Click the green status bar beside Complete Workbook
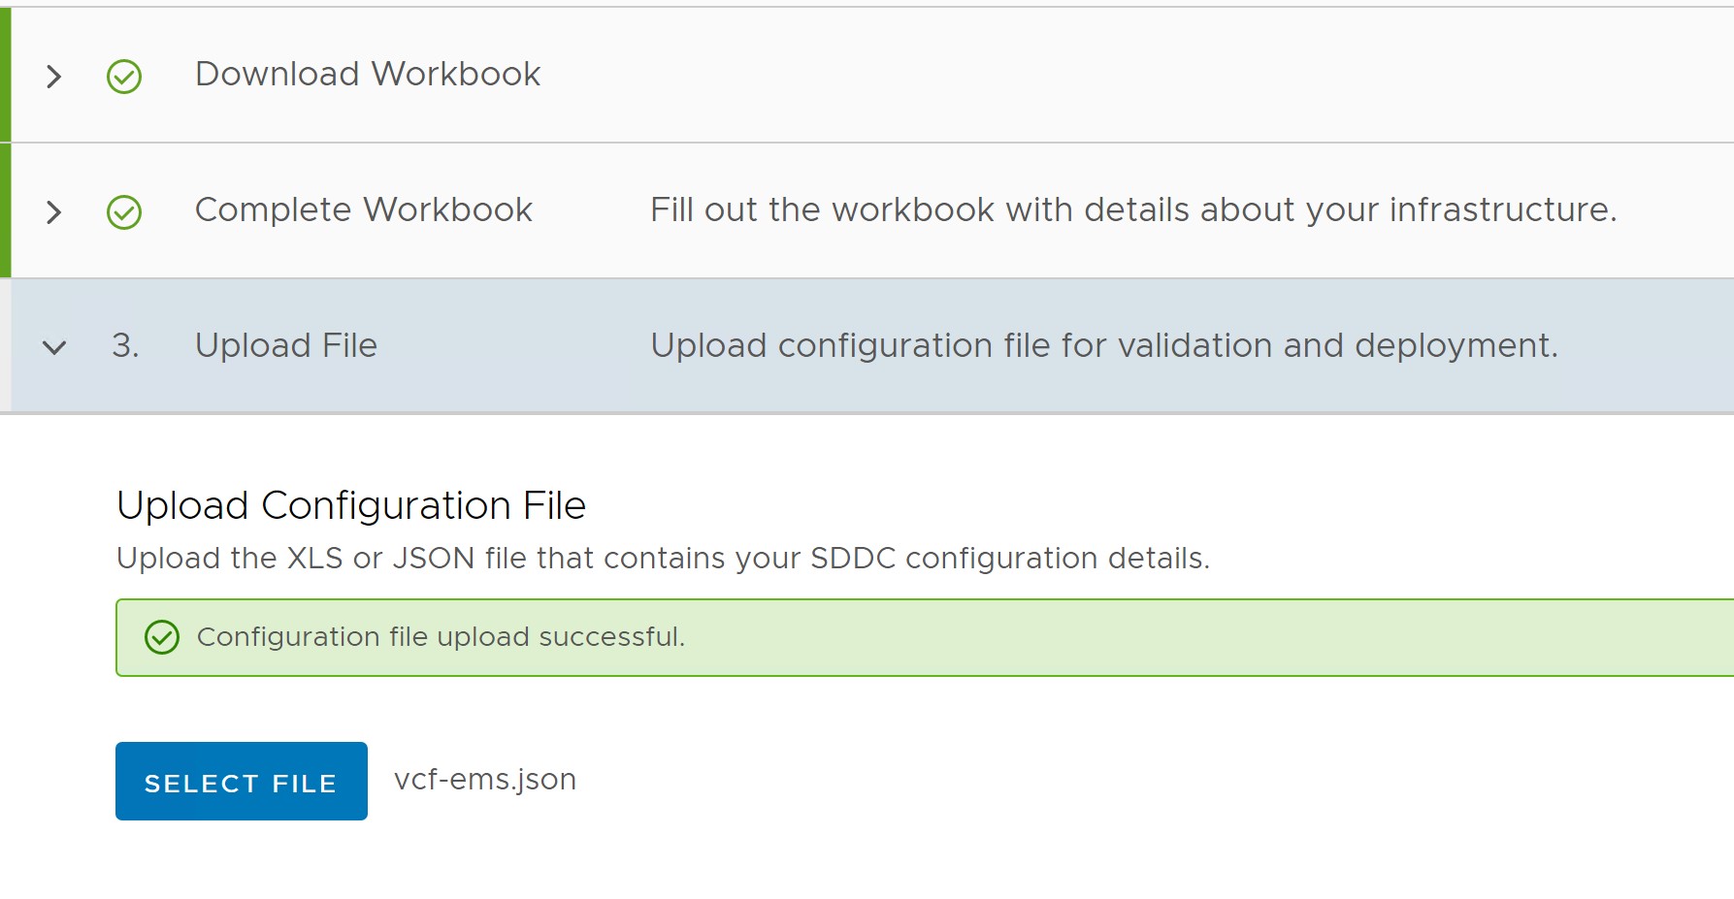 (x=5, y=211)
